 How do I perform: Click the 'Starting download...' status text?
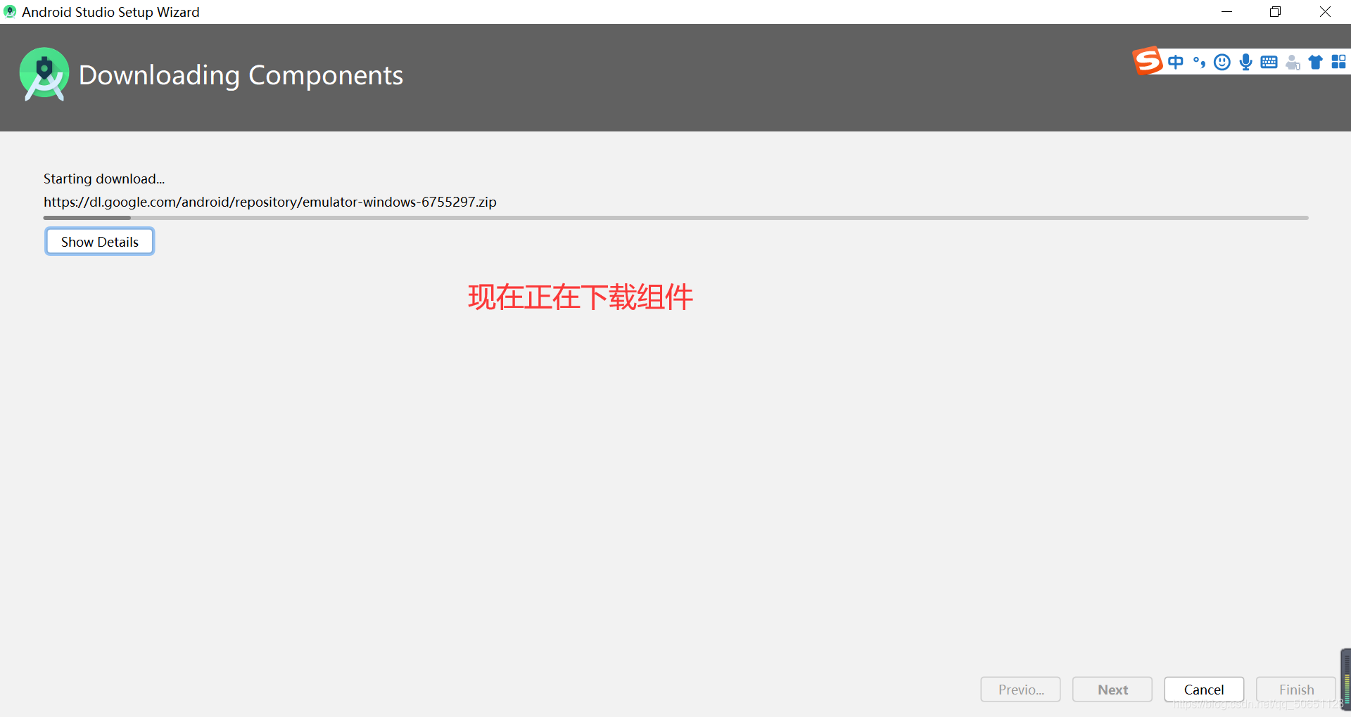(x=104, y=179)
